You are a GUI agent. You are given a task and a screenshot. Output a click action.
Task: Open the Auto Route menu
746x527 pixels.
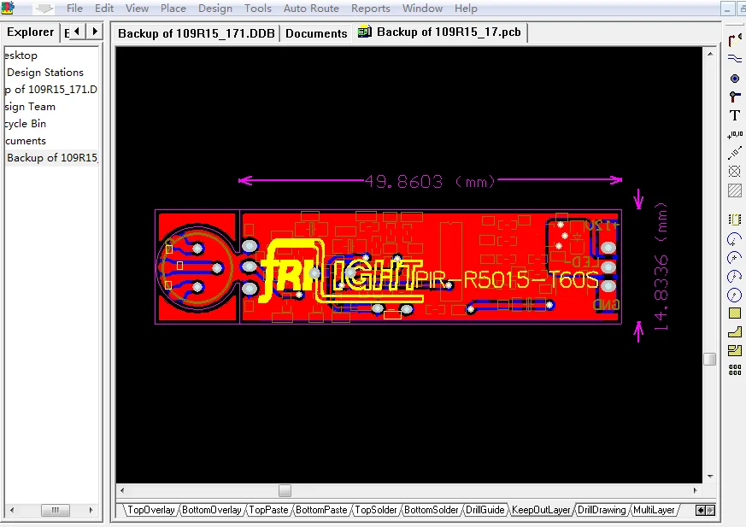tap(311, 8)
